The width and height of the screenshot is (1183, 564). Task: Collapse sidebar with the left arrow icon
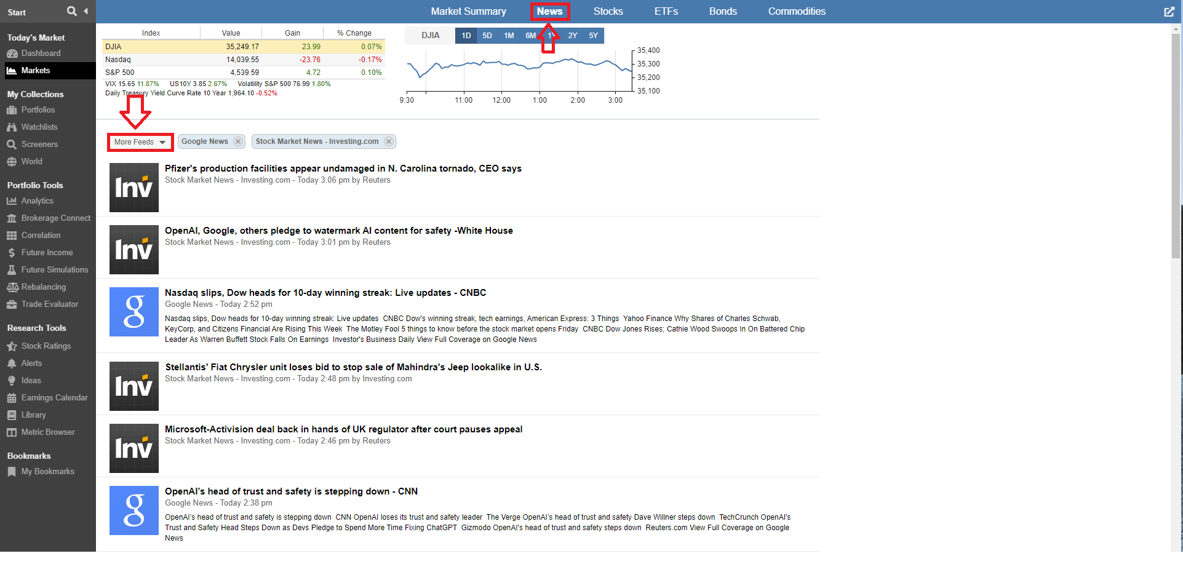86,11
